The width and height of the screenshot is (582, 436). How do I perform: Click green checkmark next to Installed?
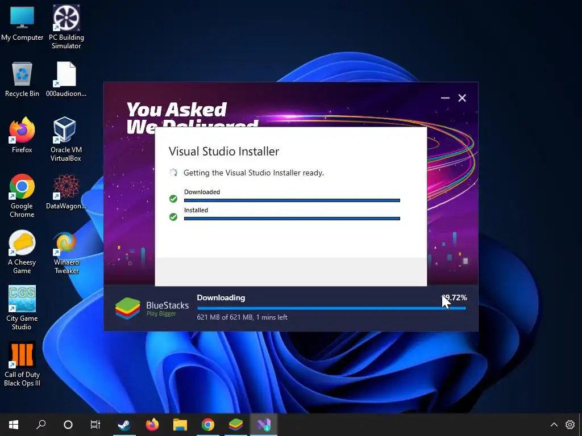pyautogui.click(x=173, y=217)
